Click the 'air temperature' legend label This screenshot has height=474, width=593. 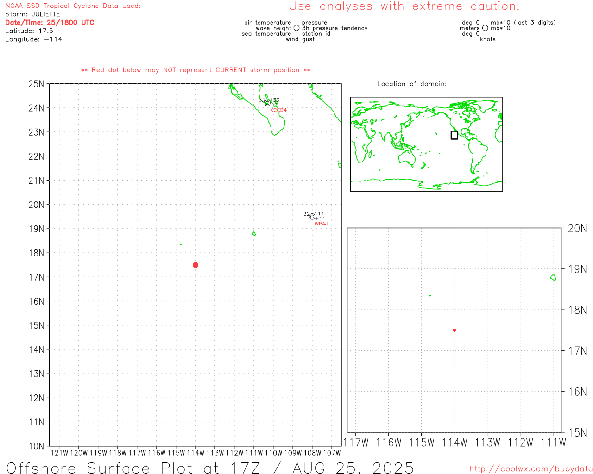pos(268,23)
